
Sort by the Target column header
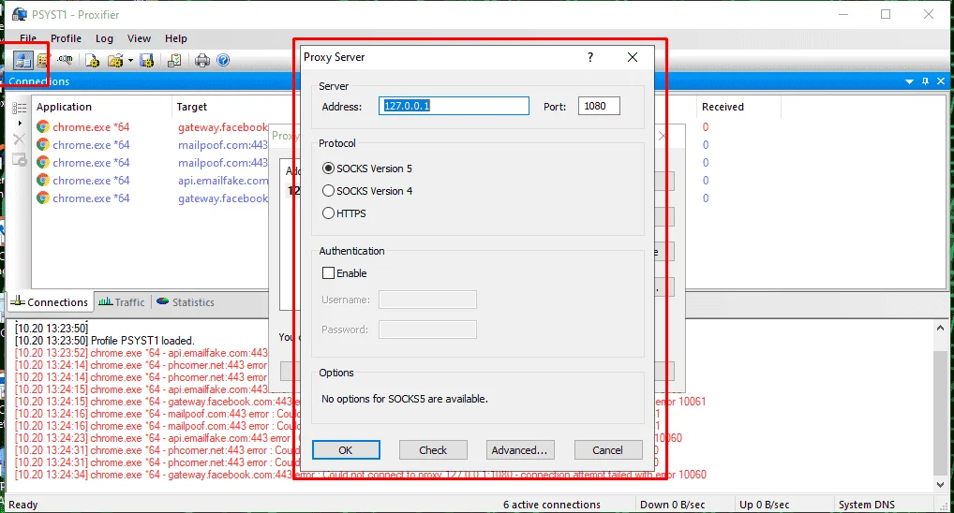(192, 107)
